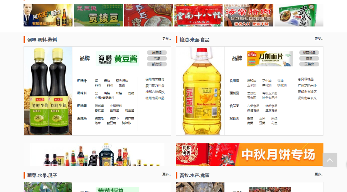The width and height of the screenshot is (347, 192).
Task: Click the 花生油 link
Action: tap(267, 81)
